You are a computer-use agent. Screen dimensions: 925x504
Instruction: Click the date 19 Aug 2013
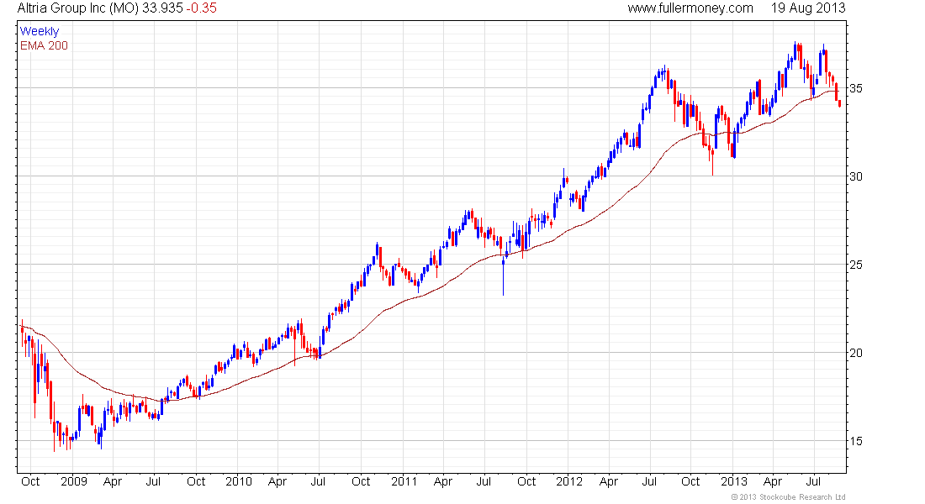tap(808, 8)
